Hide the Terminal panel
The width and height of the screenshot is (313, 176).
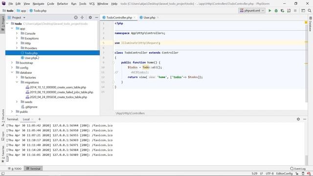click(x=305, y=119)
